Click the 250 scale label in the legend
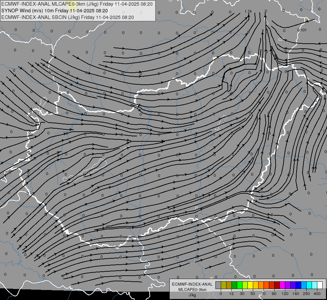Image resolution: width=327 pixels, height=300 pixels. pyautogui.click(x=306, y=294)
